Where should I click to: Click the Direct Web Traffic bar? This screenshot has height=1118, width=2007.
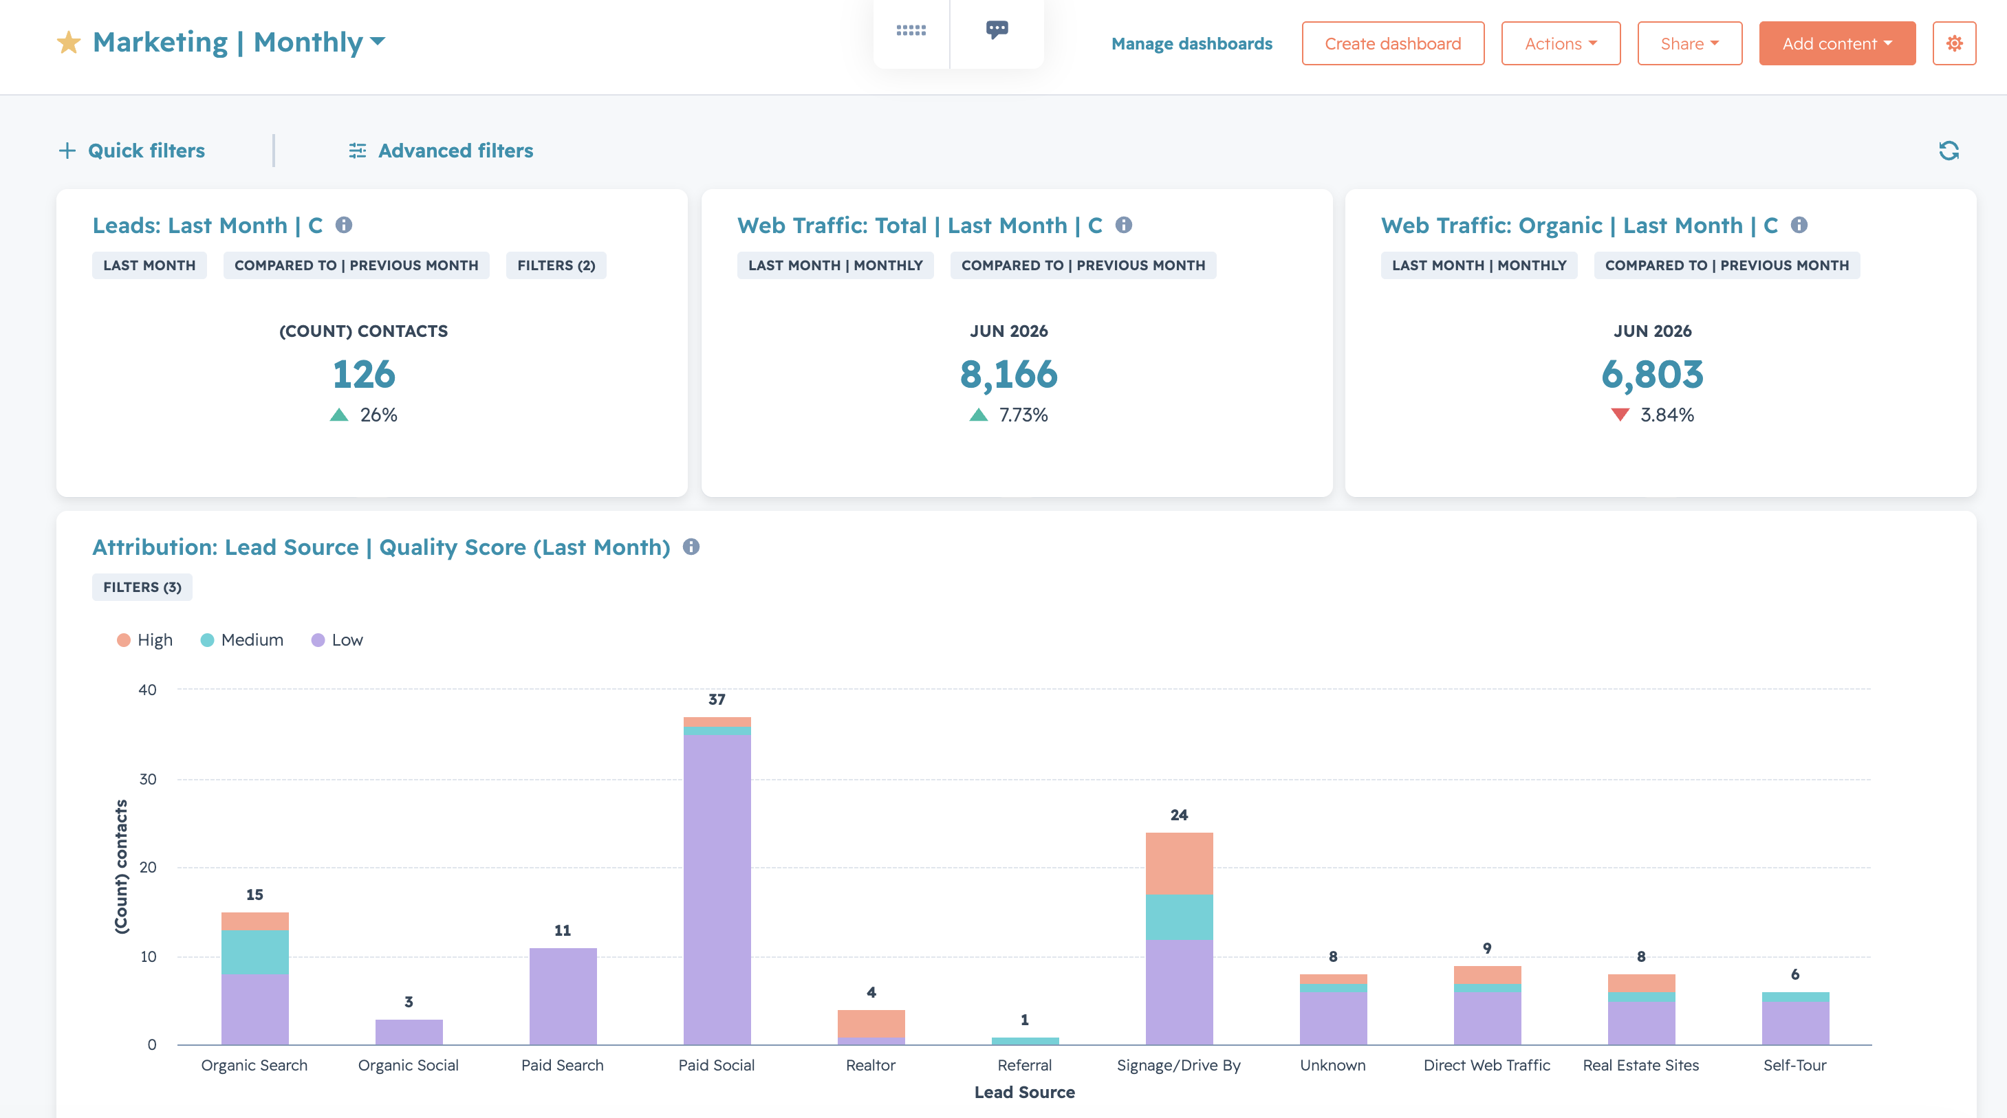coord(1487,1005)
